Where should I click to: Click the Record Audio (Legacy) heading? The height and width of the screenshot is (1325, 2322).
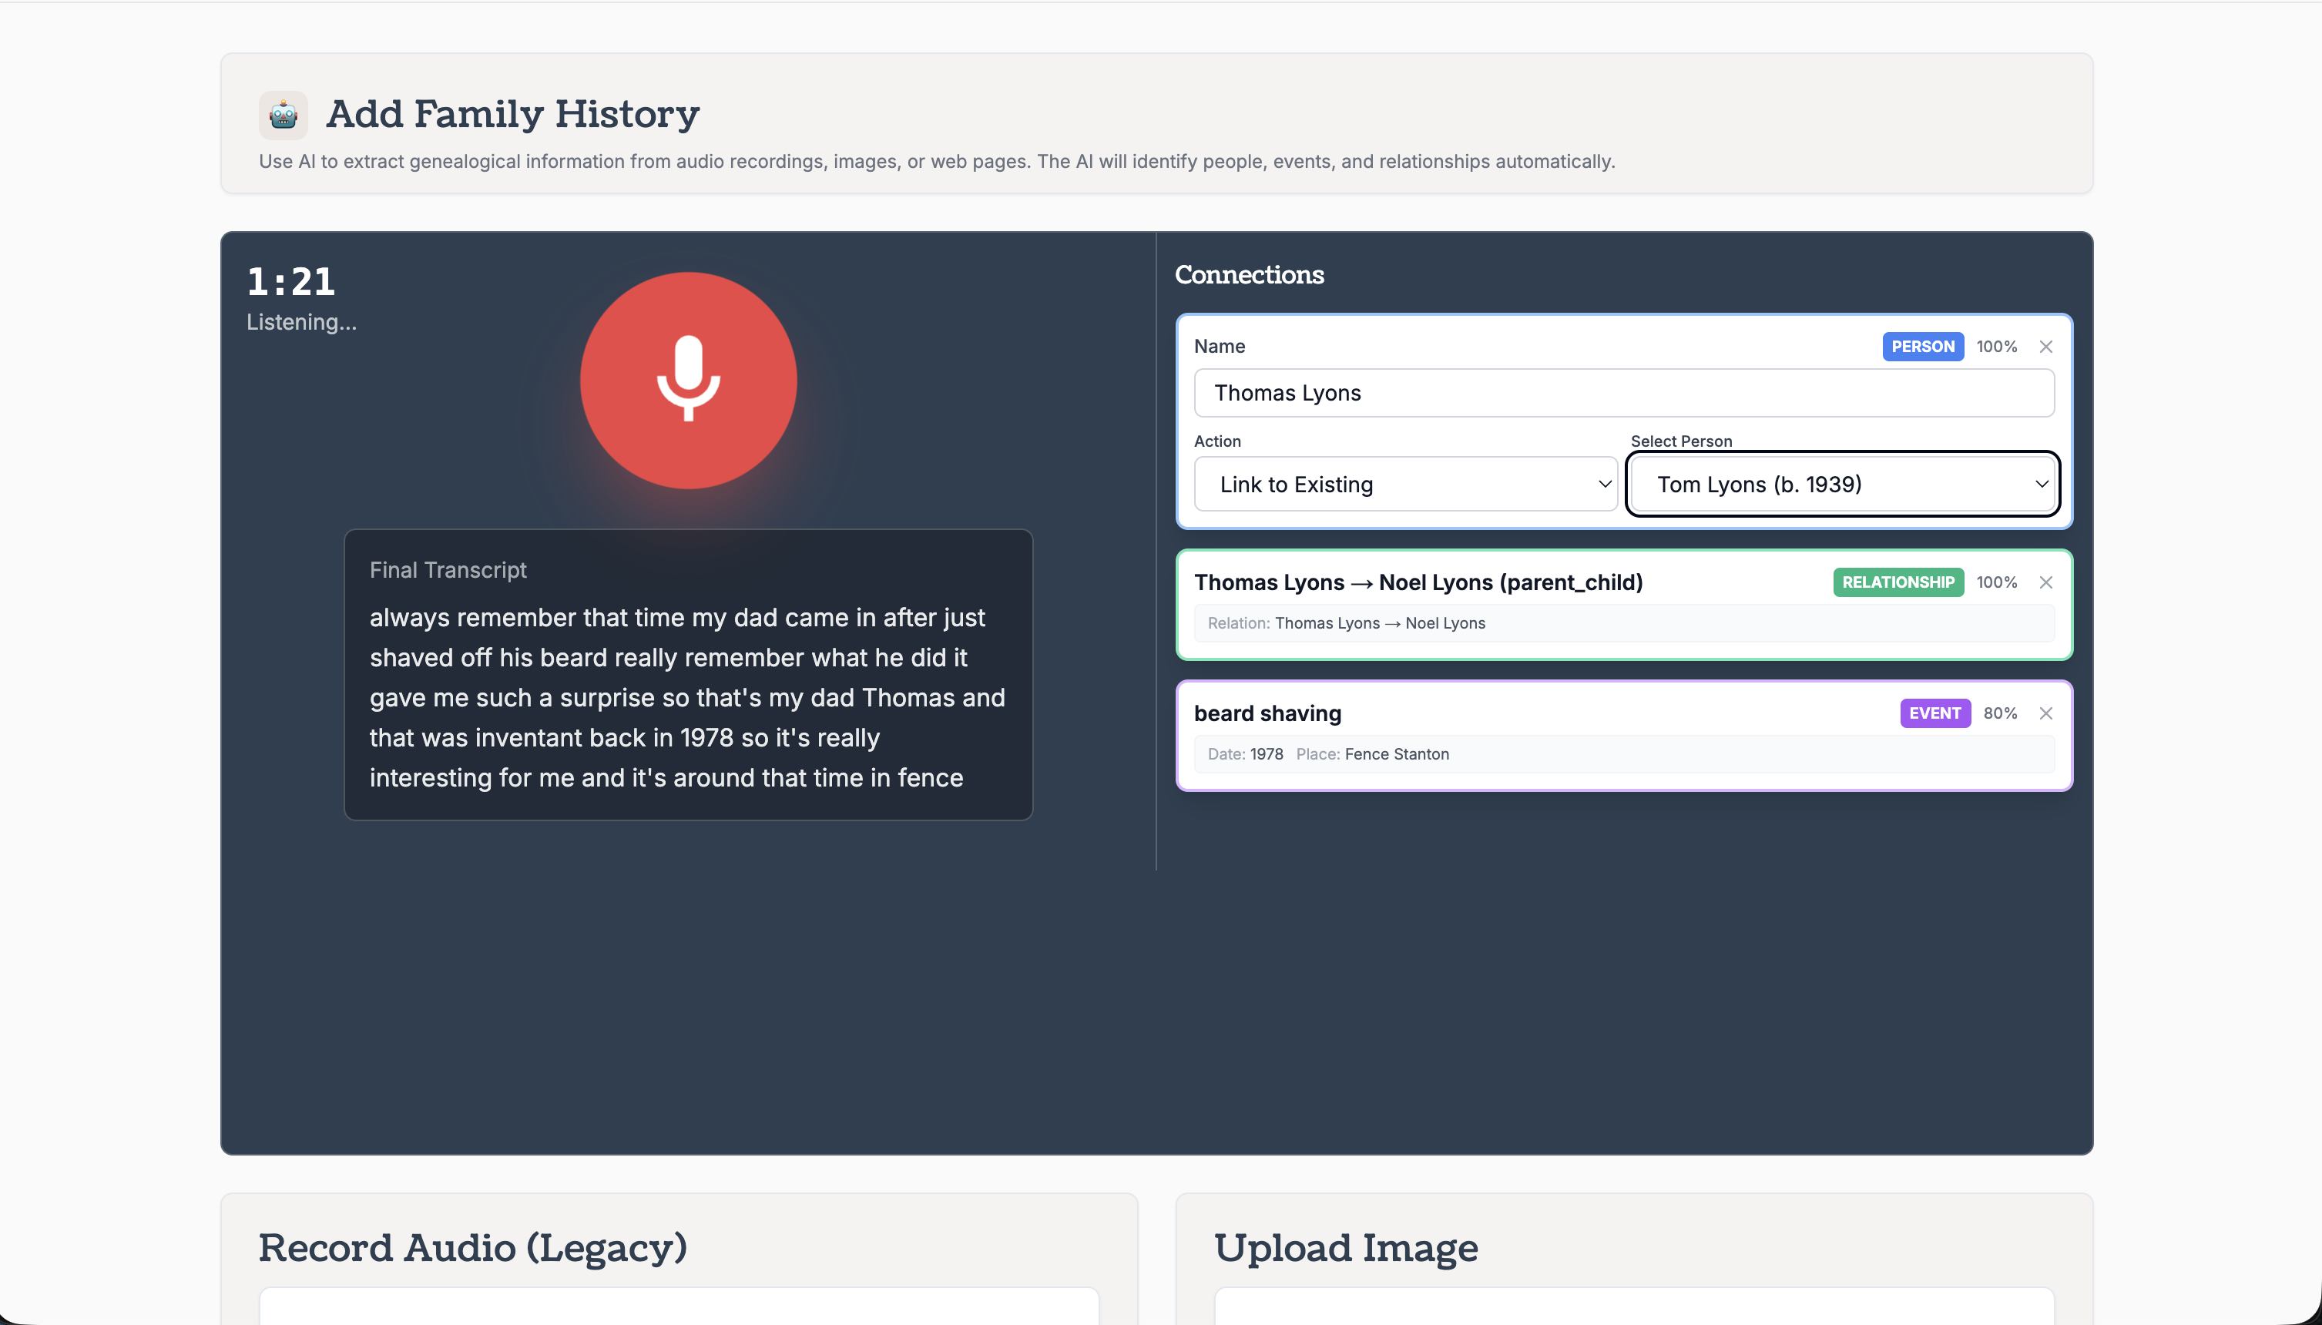[473, 1248]
